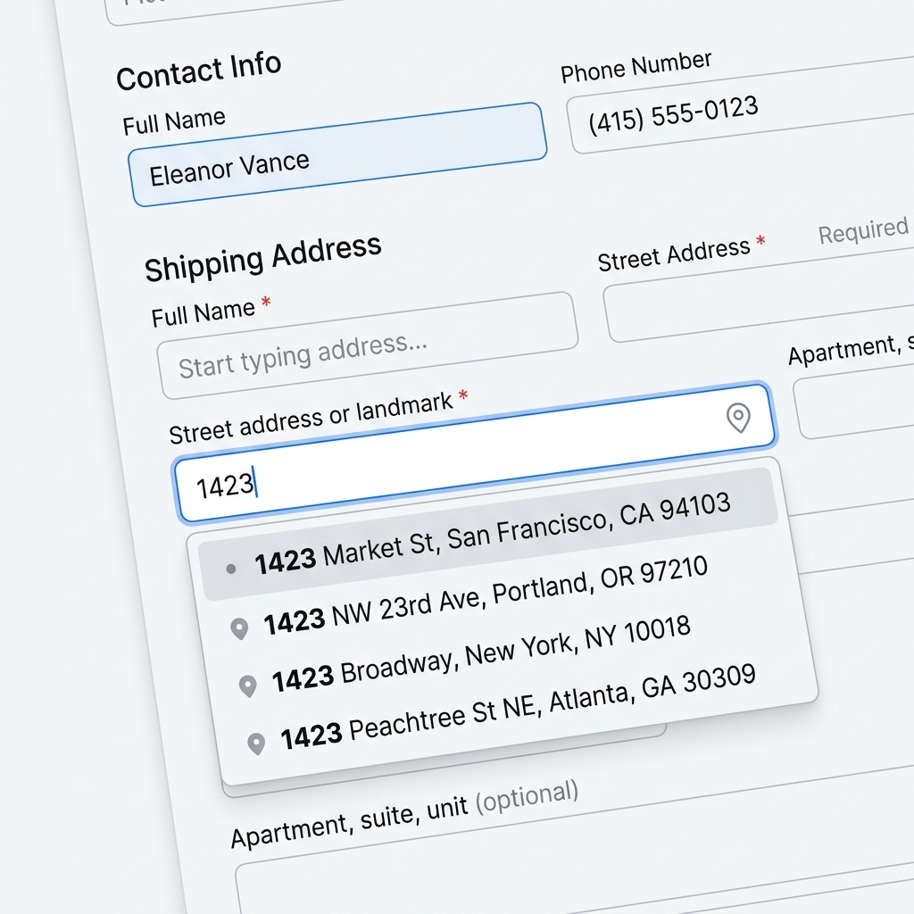Click the bullet beside 1423 Market St suggestion

click(231, 569)
